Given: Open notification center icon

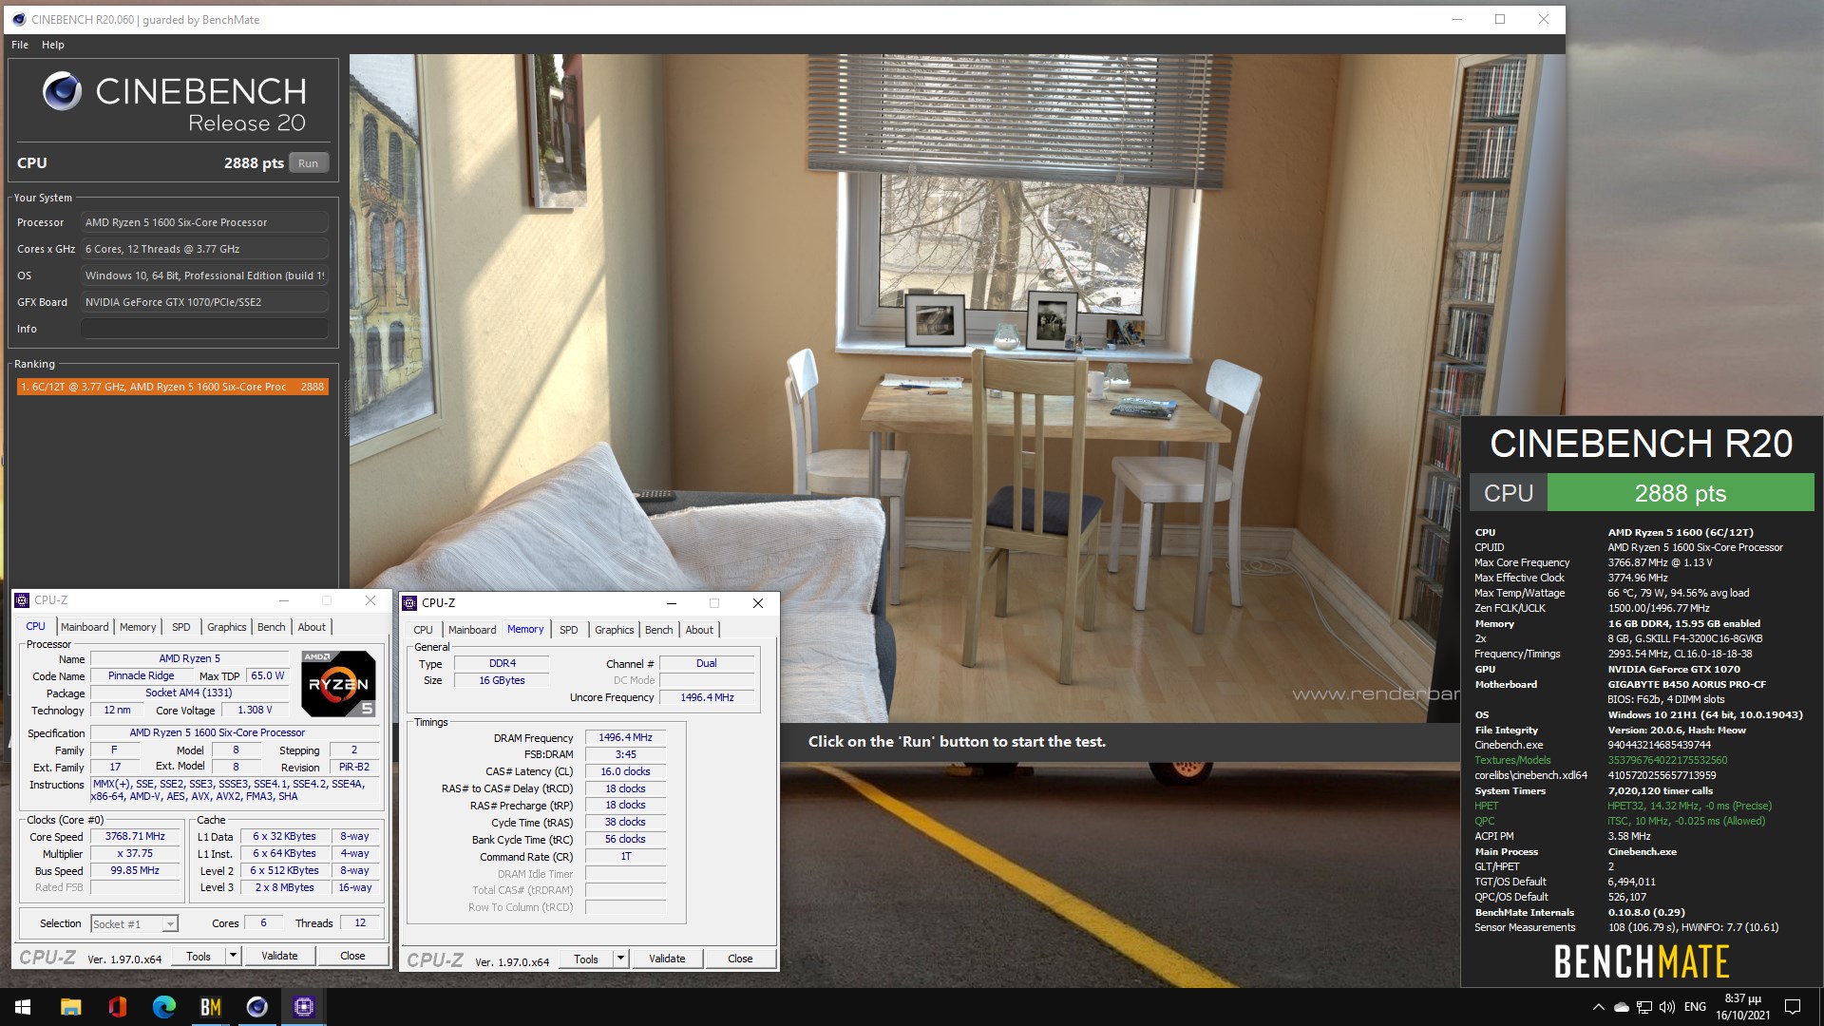Looking at the screenshot, I should (x=1793, y=1007).
